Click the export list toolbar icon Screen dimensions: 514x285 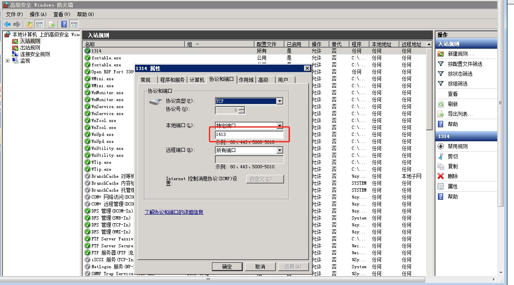click(52, 24)
